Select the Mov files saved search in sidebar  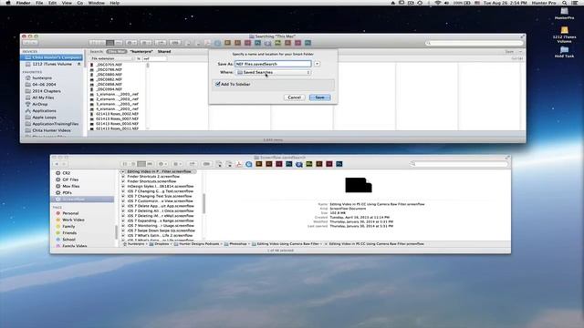point(70,186)
